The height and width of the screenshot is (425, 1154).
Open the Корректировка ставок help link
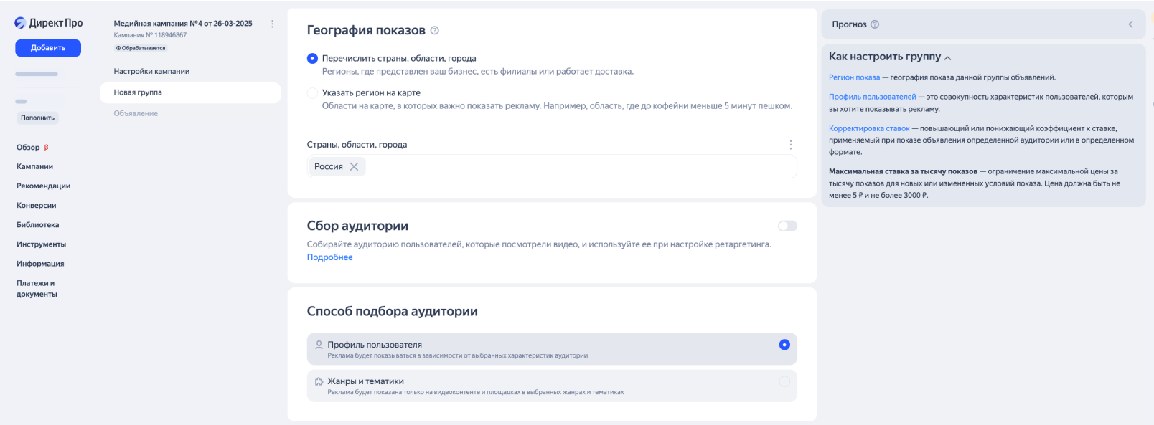[x=869, y=128]
